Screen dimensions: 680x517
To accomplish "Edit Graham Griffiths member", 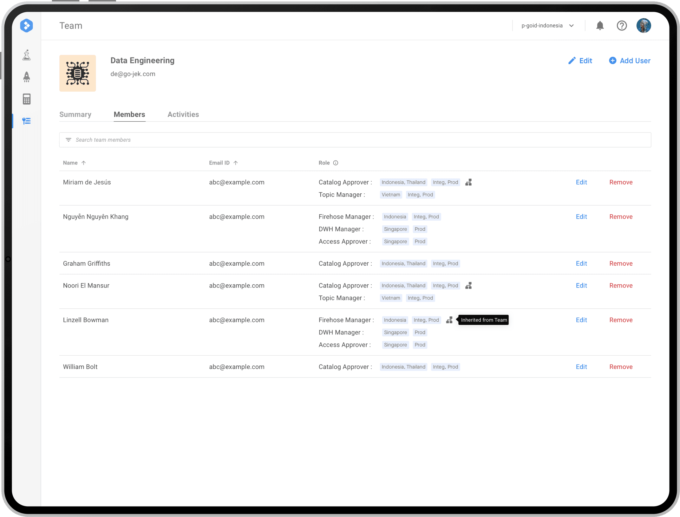I will coord(581,264).
